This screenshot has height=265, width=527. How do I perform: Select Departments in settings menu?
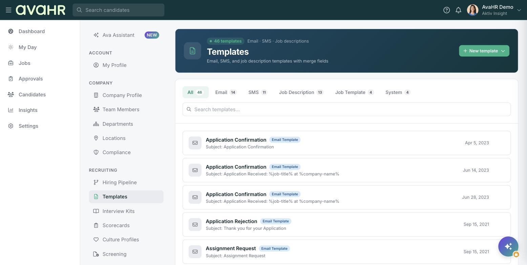(x=126, y=124)
